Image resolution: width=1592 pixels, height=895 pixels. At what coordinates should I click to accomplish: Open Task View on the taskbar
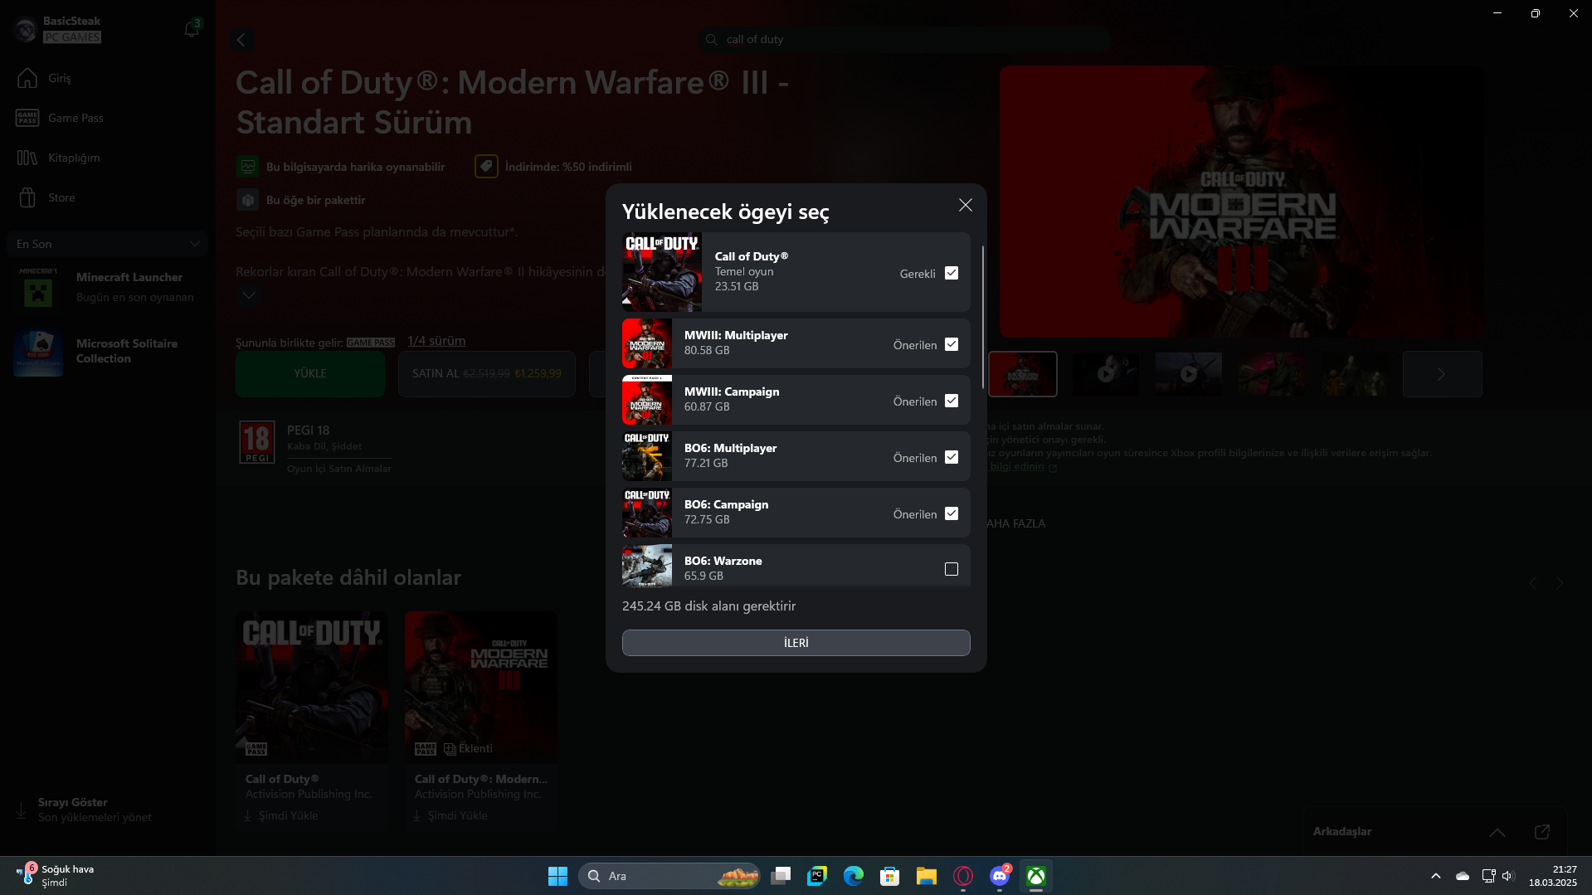[781, 876]
